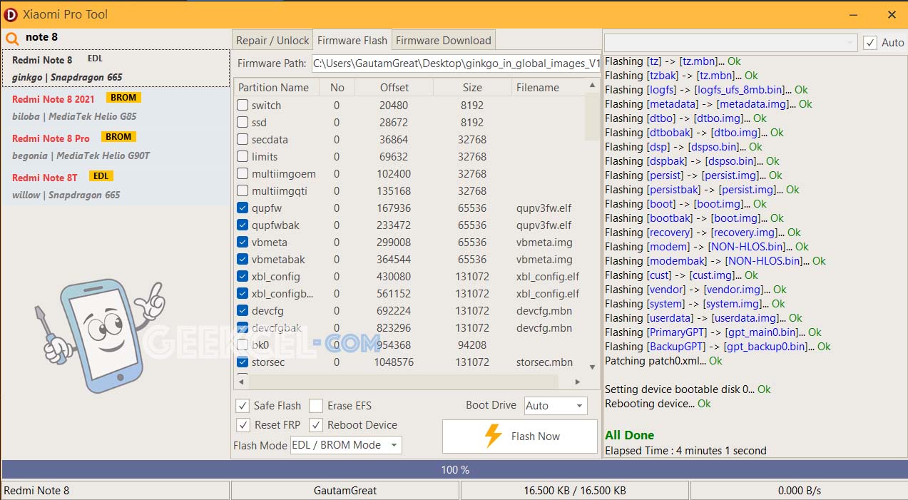This screenshot has width=908, height=500.
Task: Click the Rebooting device log line
Action: click(x=658, y=404)
